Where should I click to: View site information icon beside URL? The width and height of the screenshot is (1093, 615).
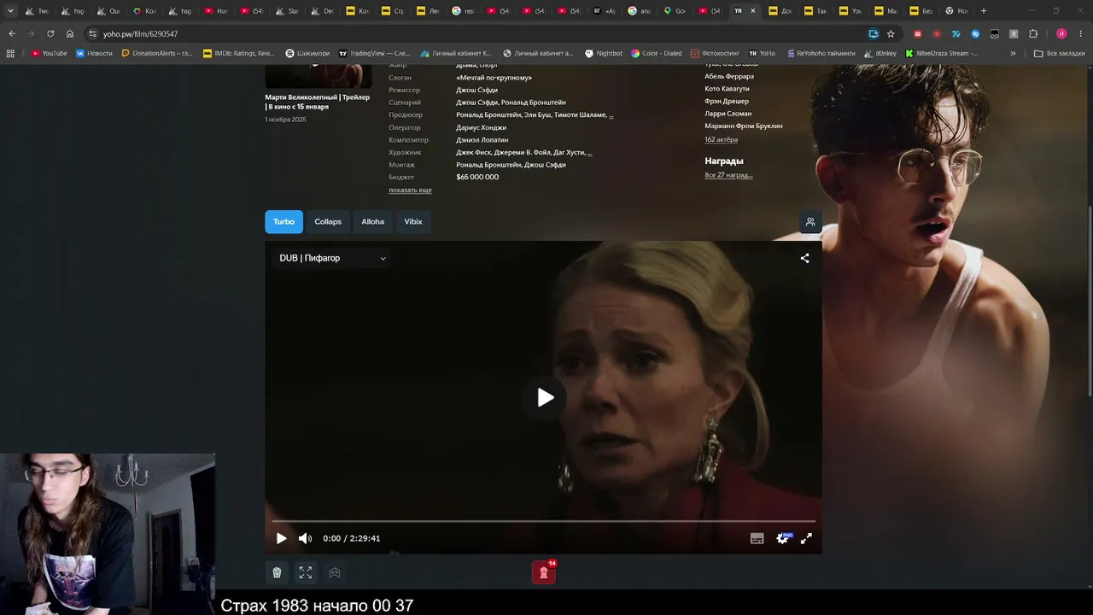coord(93,34)
